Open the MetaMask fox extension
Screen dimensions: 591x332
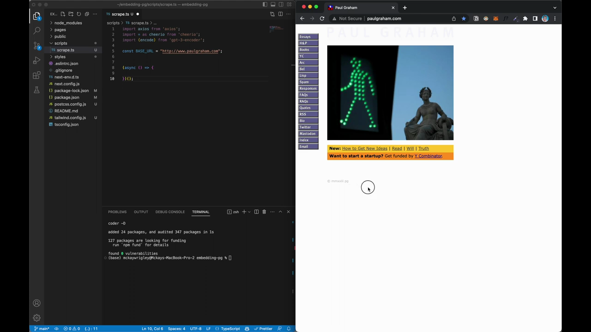coord(495,18)
